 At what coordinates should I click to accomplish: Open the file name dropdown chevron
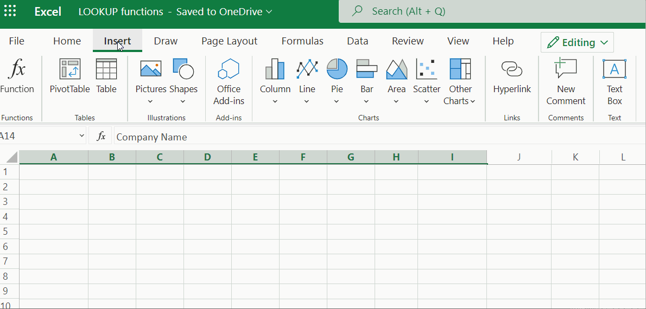(x=269, y=11)
